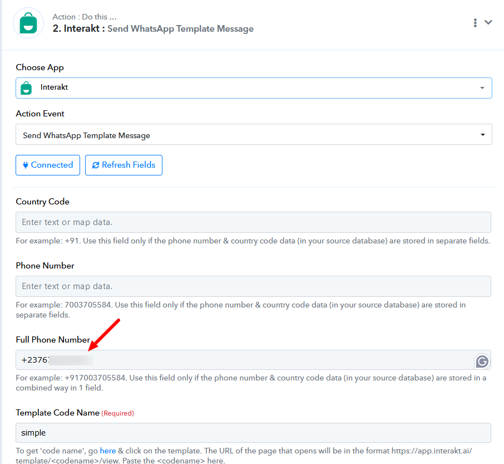Click the Refresh Fields button
The image size is (504, 464).
(123, 165)
